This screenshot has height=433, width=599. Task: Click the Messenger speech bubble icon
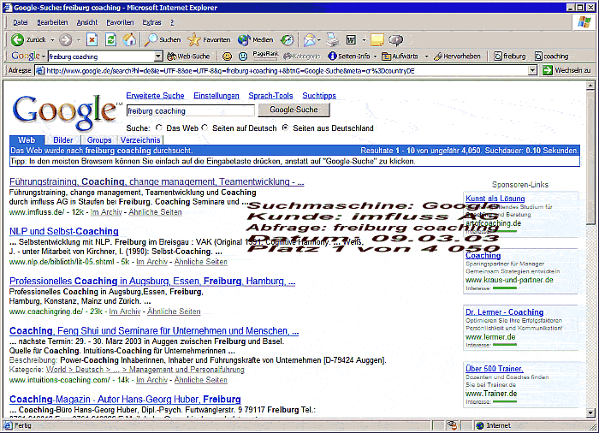point(395,39)
